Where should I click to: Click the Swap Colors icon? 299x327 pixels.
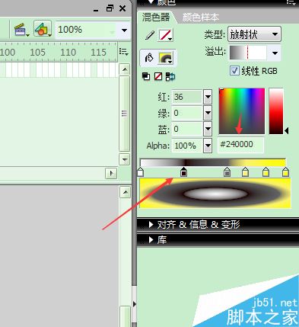(x=170, y=76)
